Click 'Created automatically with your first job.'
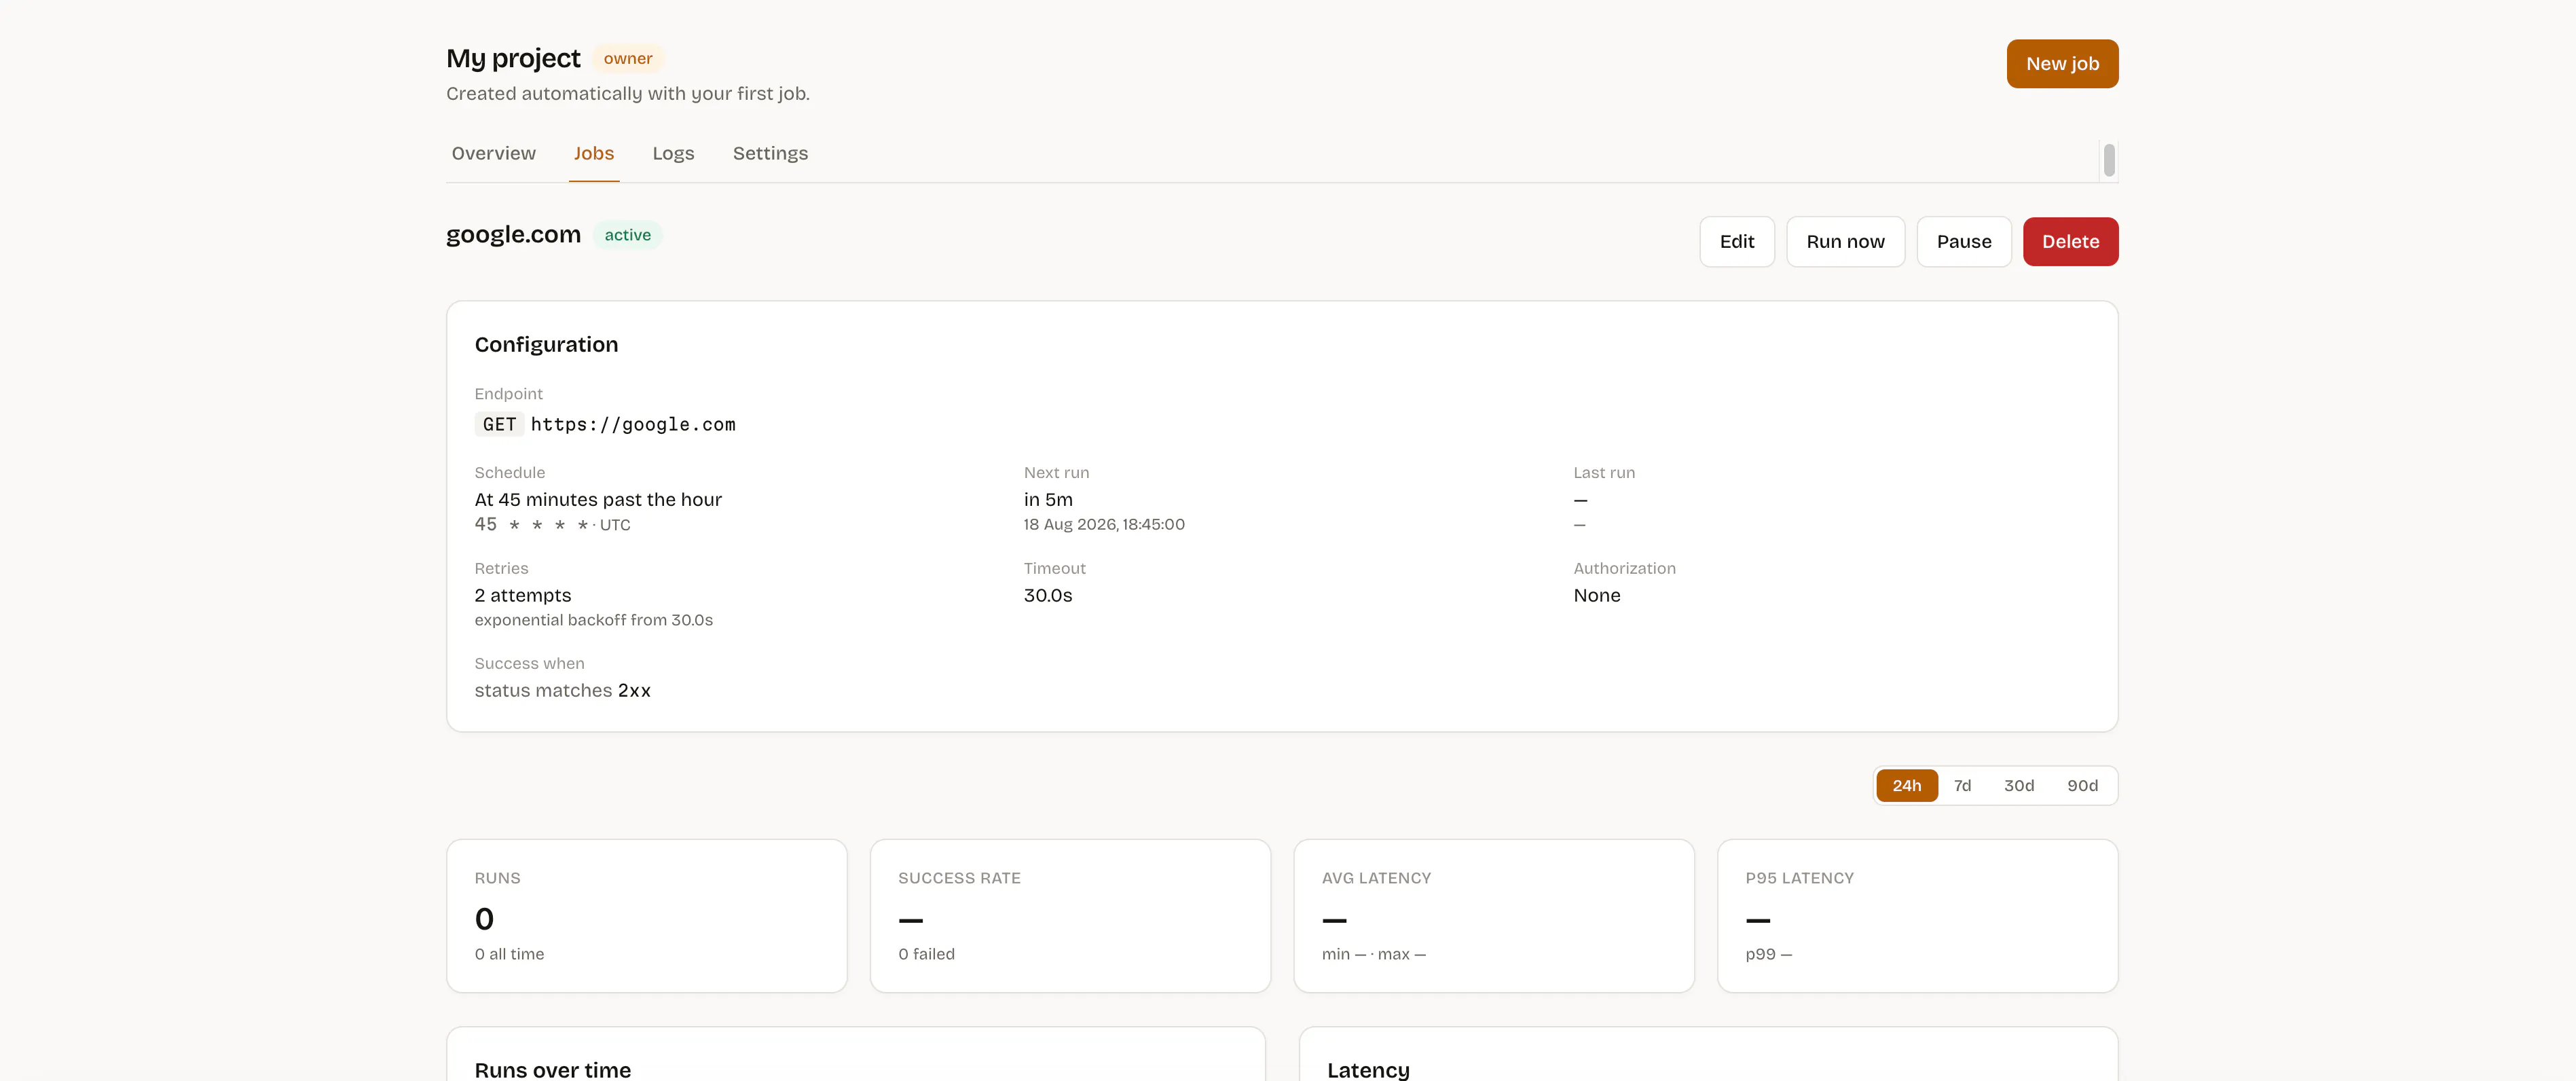 628,94
